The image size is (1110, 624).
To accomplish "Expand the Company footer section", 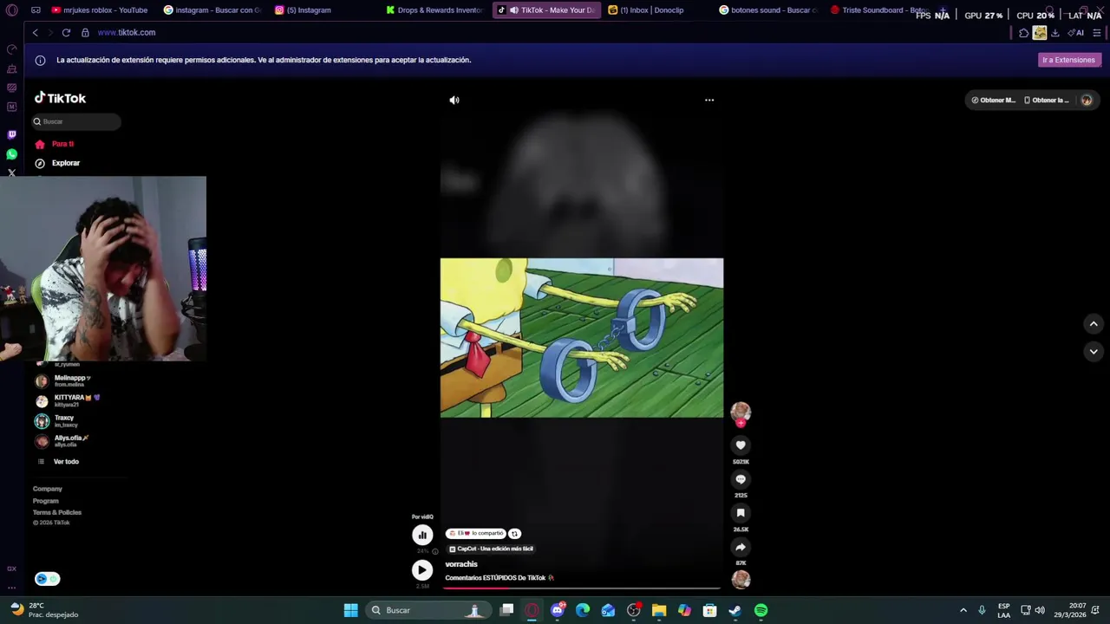I will pos(48,489).
